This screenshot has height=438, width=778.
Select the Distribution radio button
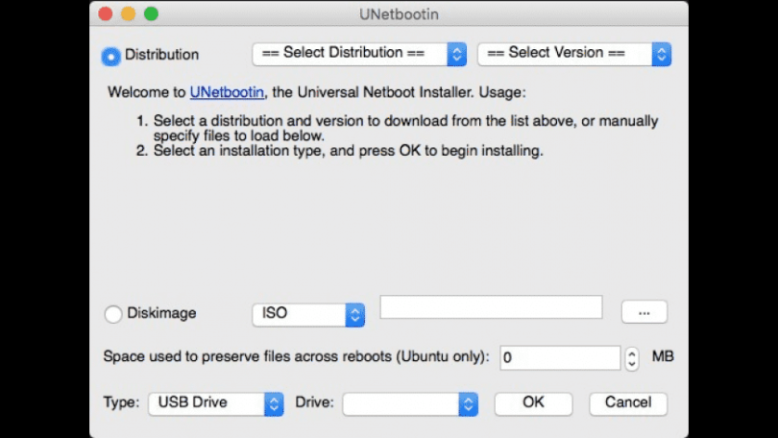click(111, 56)
